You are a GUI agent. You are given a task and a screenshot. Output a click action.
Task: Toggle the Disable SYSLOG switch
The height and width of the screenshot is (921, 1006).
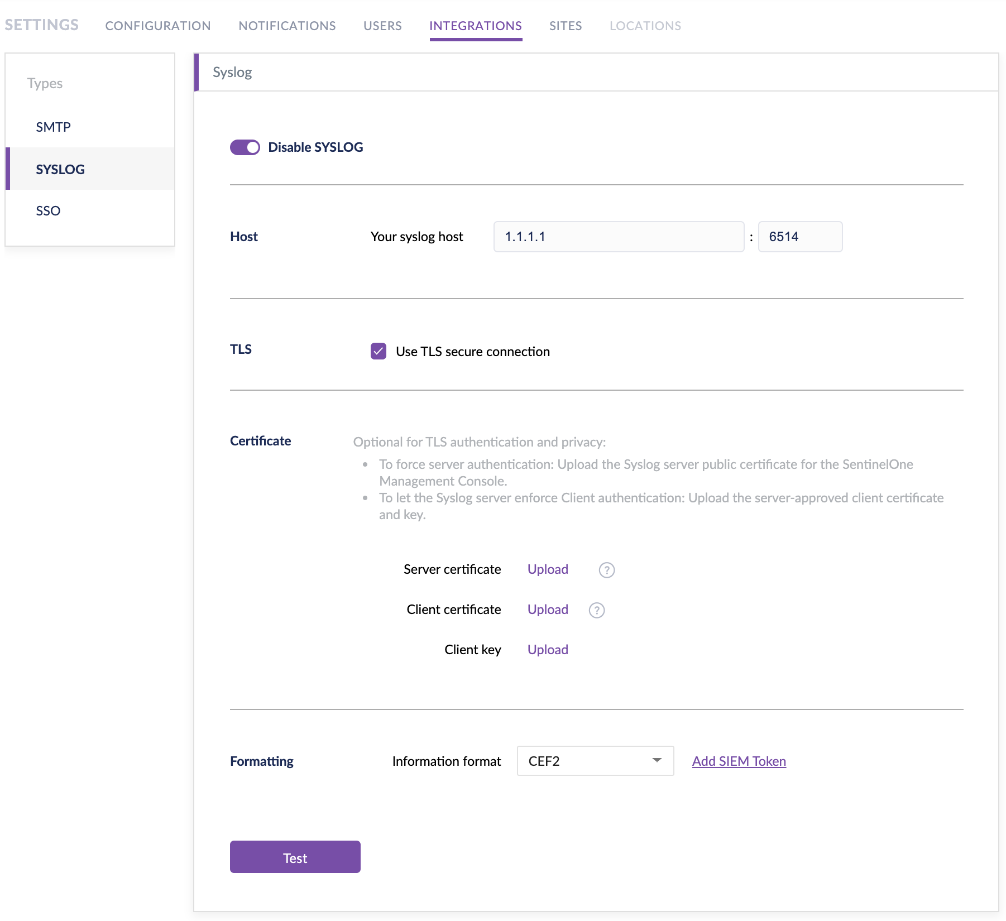point(245,147)
